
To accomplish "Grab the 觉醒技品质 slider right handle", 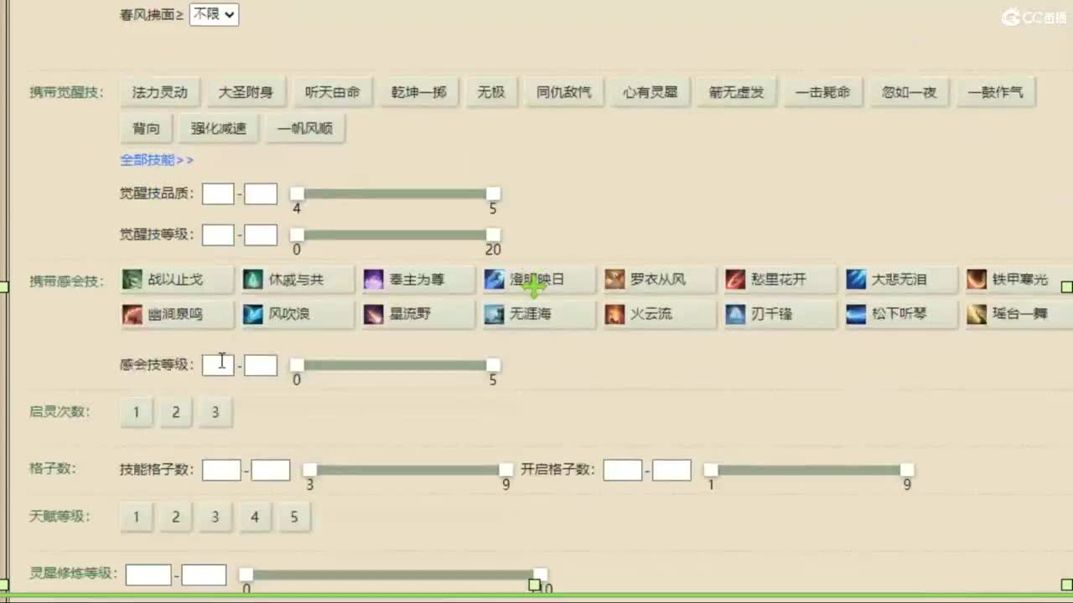I will [x=493, y=194].
